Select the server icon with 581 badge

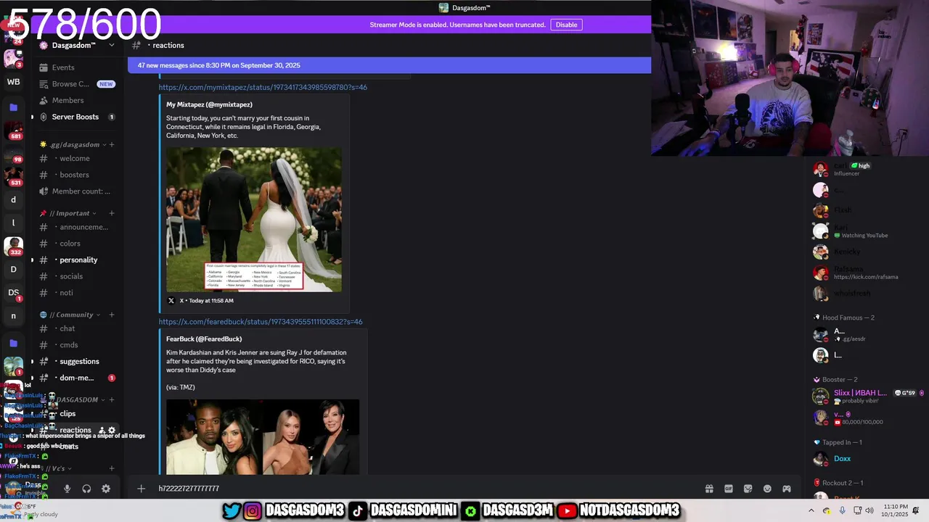13,130
